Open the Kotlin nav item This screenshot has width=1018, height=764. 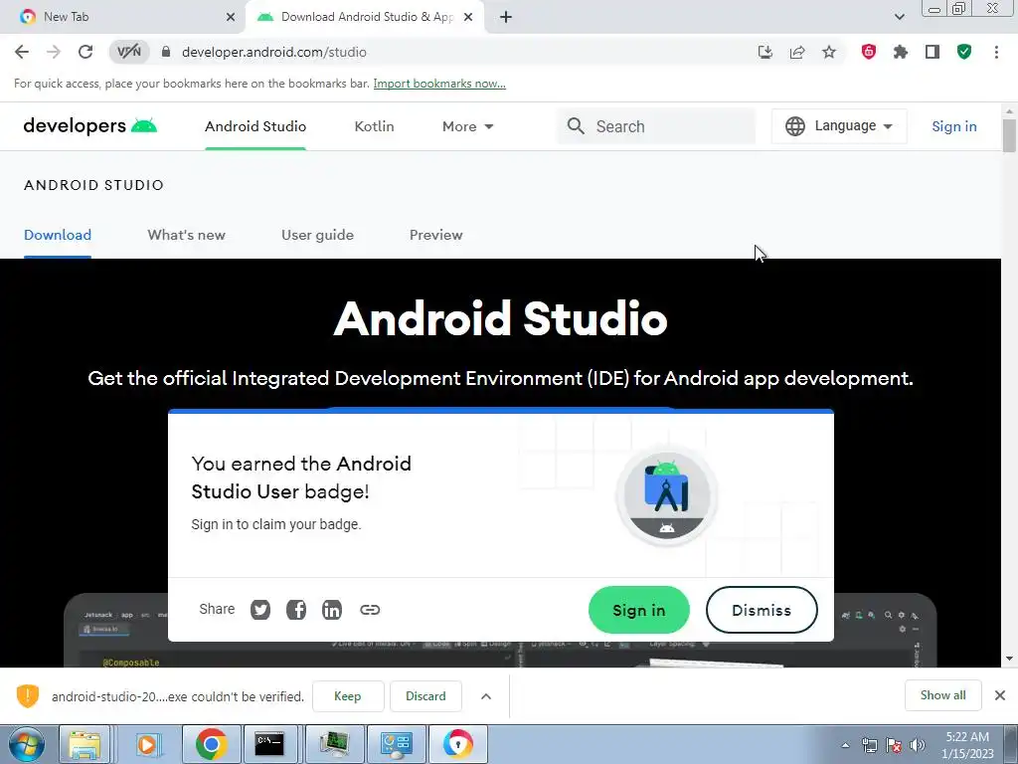[x=374, y=126]
